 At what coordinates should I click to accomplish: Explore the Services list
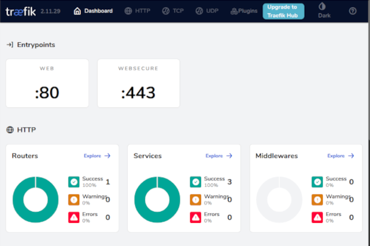pyautogui.click(x=219, y=156)
